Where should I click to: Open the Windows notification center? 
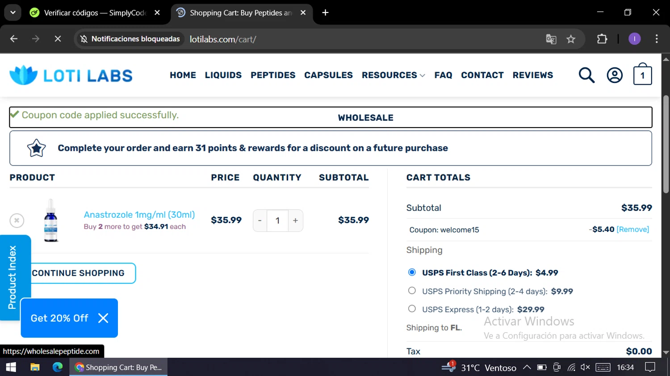[650, 367]
